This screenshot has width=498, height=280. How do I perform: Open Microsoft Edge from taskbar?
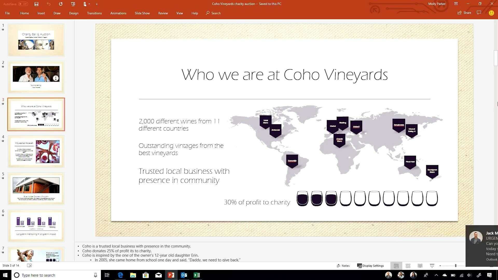120,275
